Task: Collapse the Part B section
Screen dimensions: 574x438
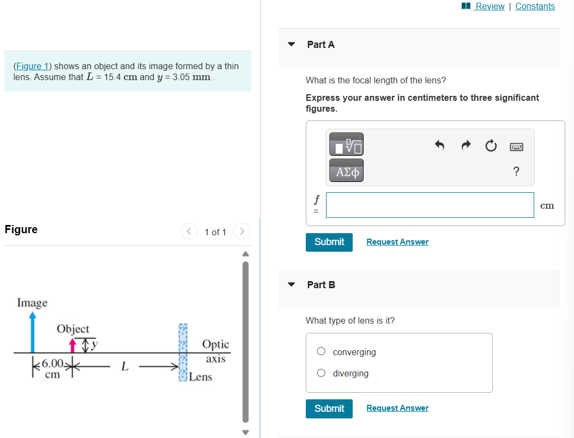Action: (x=291, y=284)
